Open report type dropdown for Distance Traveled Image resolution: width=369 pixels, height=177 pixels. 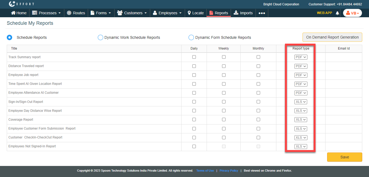coord(301,66)
